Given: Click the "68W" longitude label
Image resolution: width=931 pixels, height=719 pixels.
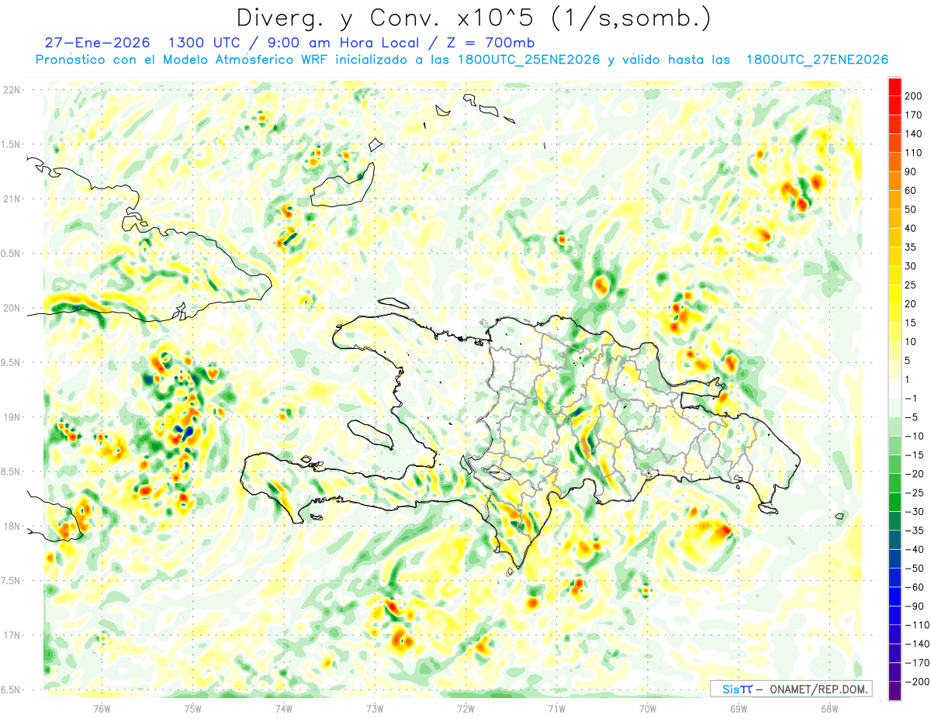Looking at the screenshot, I should [x=829, y=708].
